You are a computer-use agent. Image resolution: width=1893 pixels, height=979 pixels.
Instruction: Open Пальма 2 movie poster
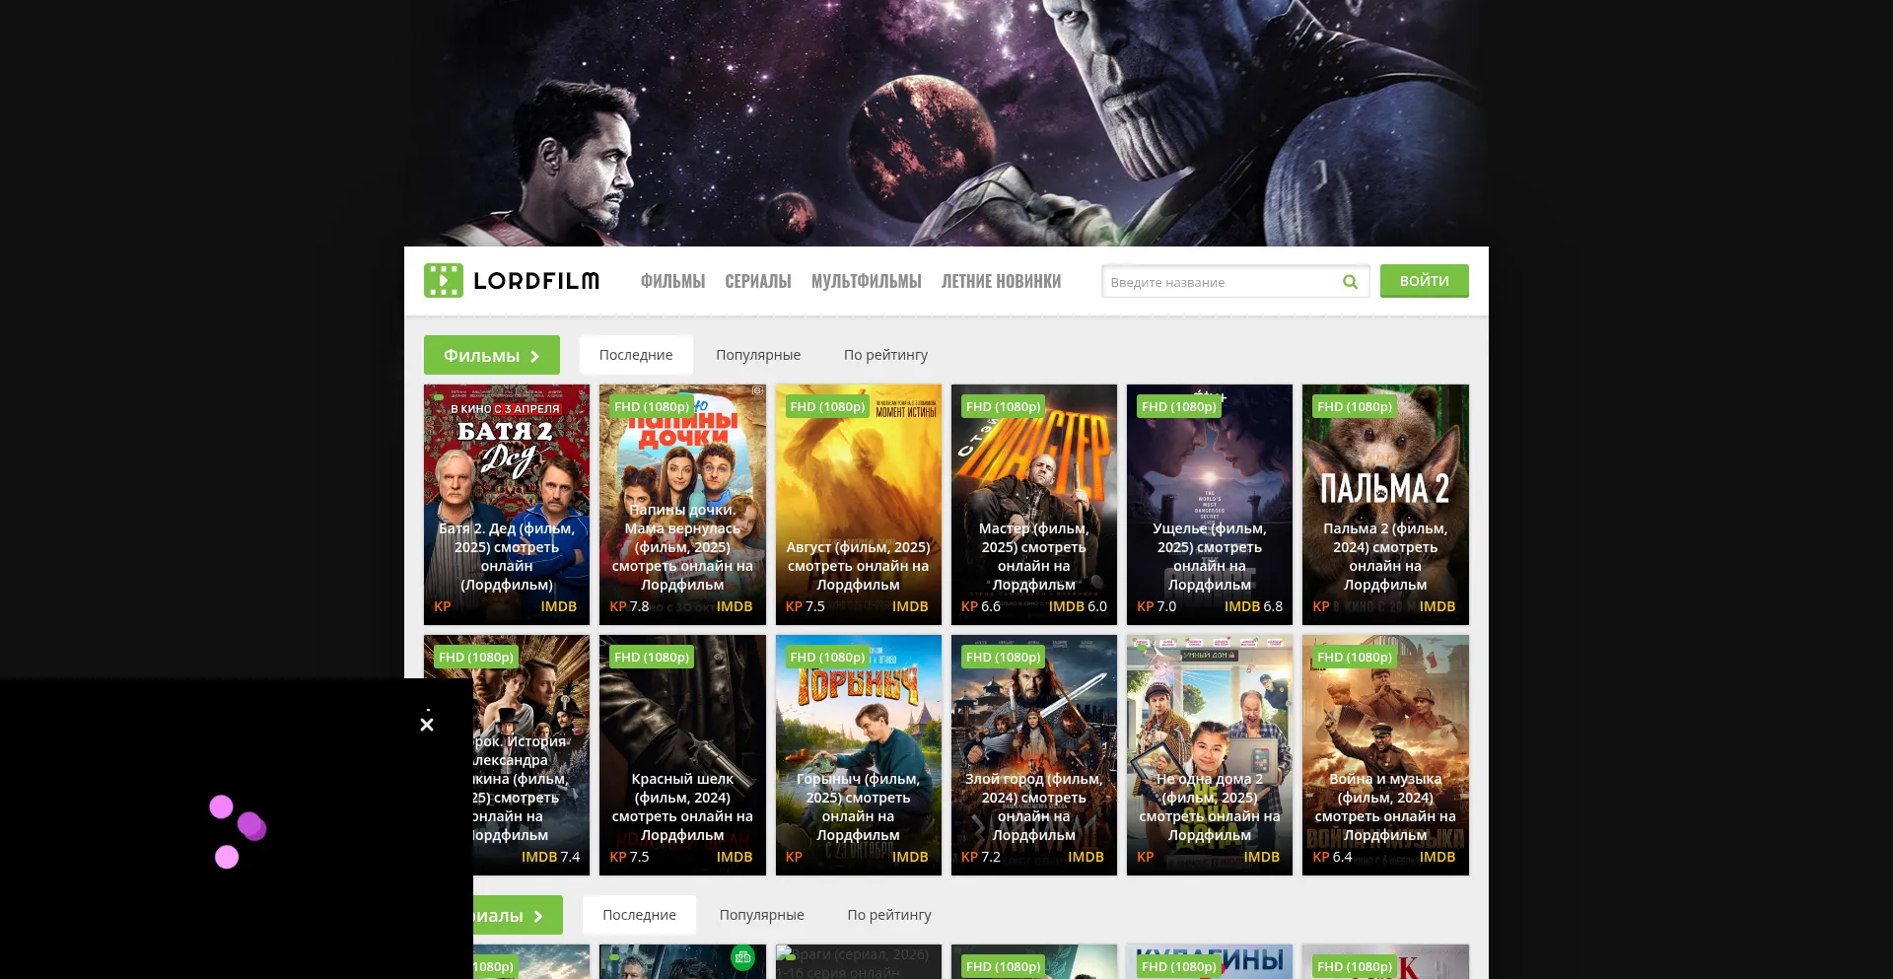1385,505
